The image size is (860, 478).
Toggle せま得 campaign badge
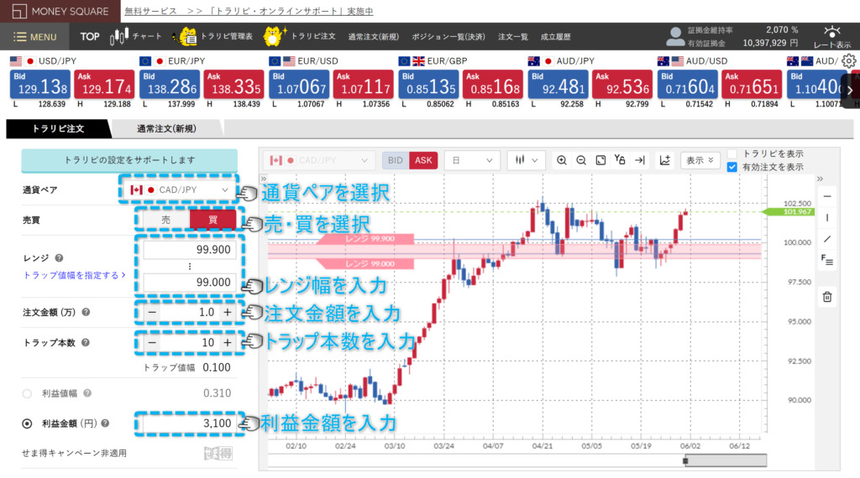(218, 454)
